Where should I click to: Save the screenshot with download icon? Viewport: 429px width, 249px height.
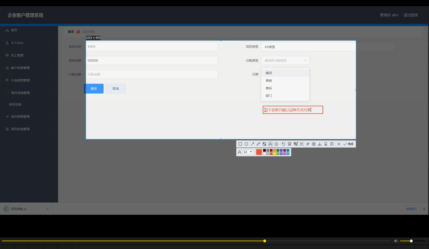319,144
